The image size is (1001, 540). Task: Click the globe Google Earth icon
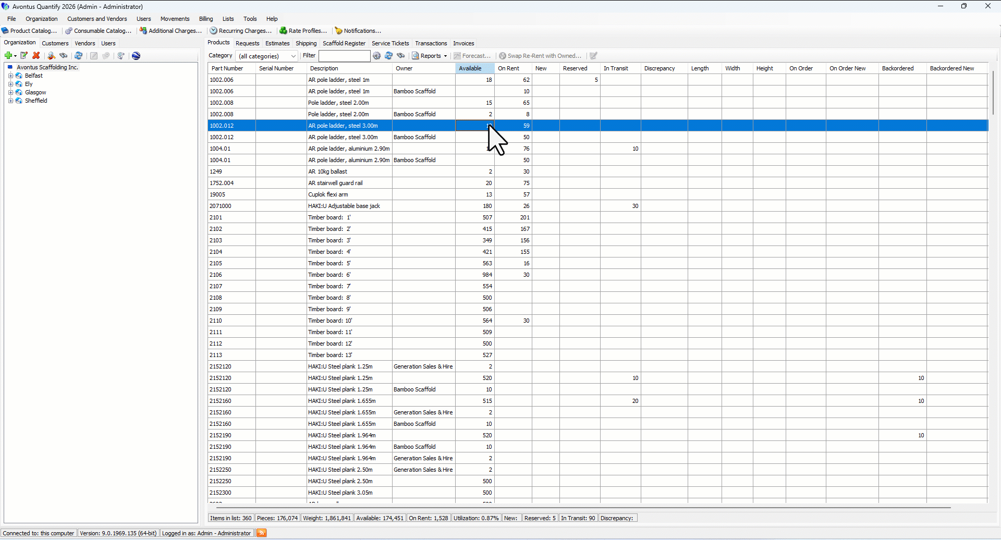click(x=136, y=56)
